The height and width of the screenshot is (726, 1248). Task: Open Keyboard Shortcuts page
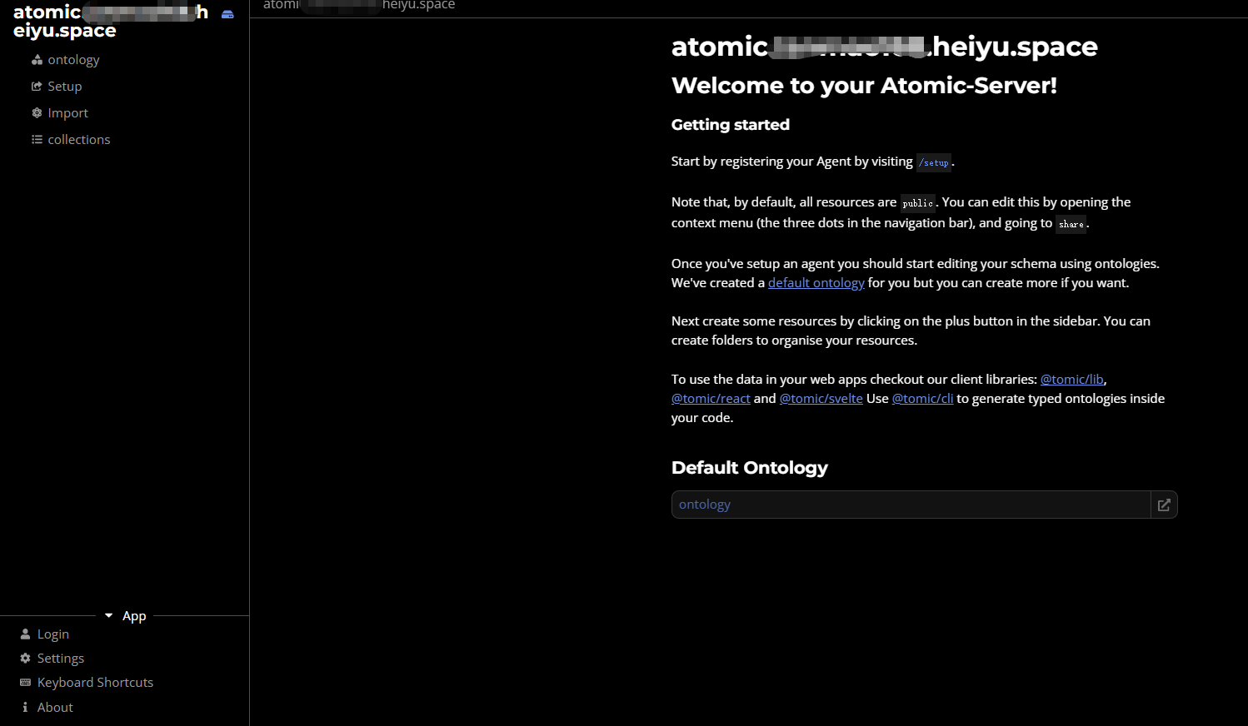point(95,683)
